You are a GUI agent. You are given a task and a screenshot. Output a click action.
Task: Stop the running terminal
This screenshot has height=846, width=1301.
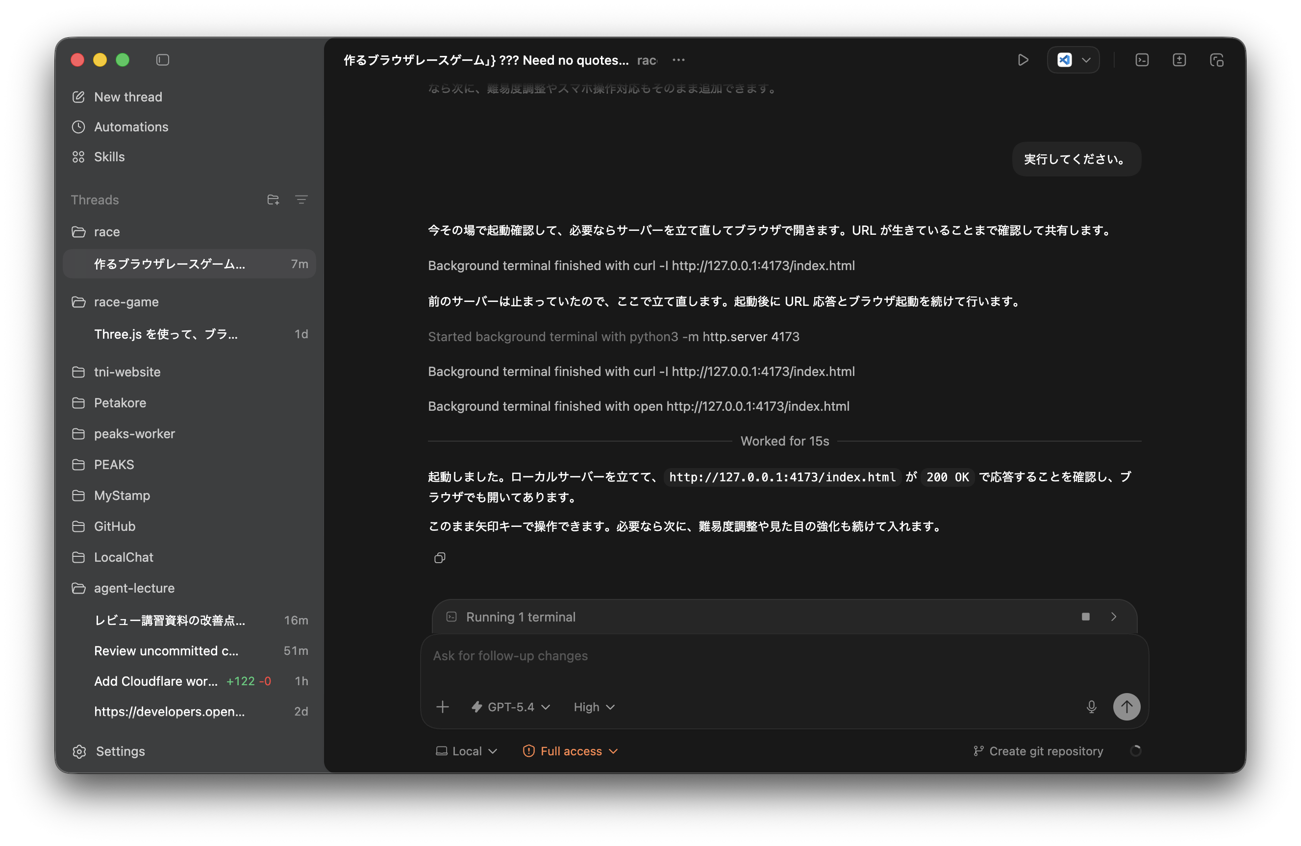pyautogui.click(x=1085, y=617)
